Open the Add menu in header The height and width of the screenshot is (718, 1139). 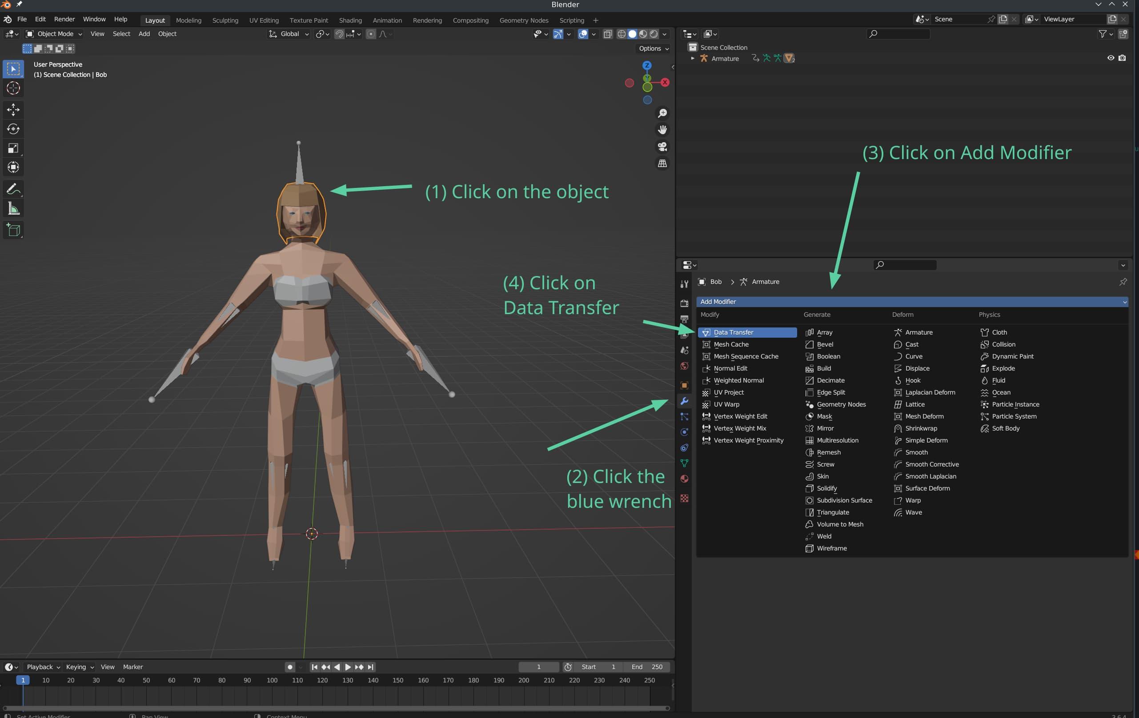point(143,34)
